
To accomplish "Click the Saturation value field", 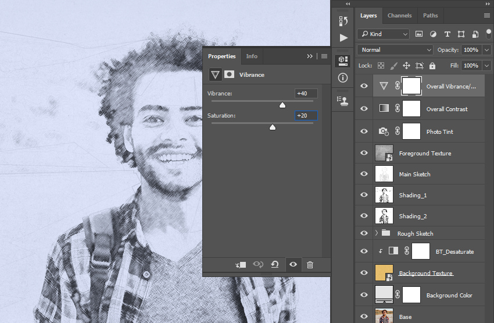I will pyautogui.click(x=306, y=116).
